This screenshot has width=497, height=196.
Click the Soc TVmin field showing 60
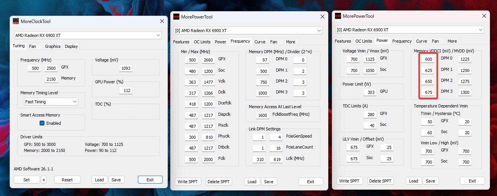[428, 133]
